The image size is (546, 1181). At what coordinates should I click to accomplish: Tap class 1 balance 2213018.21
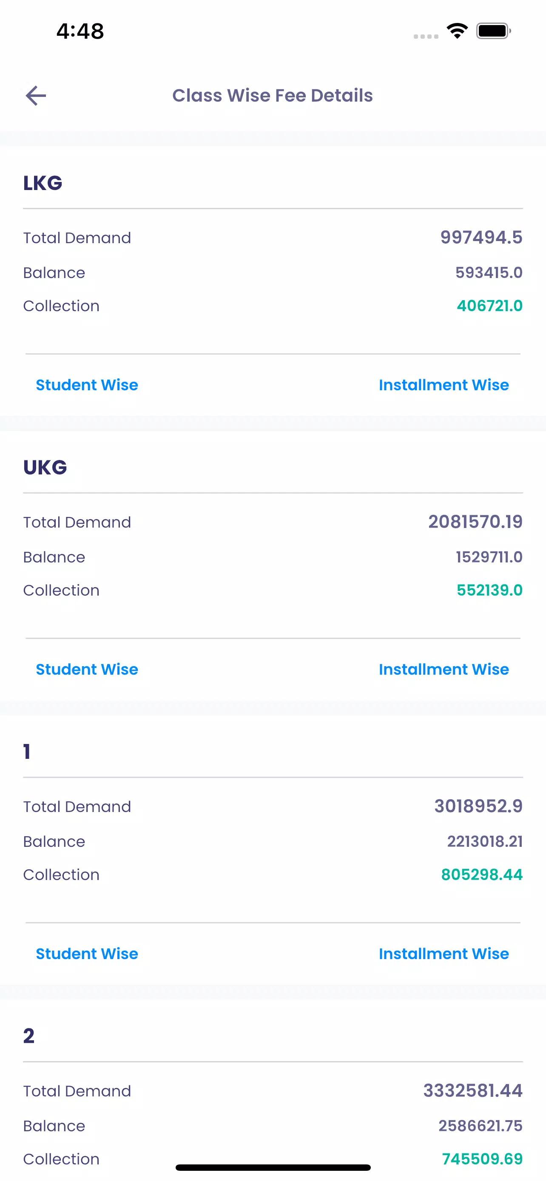[x=485, y=841]
